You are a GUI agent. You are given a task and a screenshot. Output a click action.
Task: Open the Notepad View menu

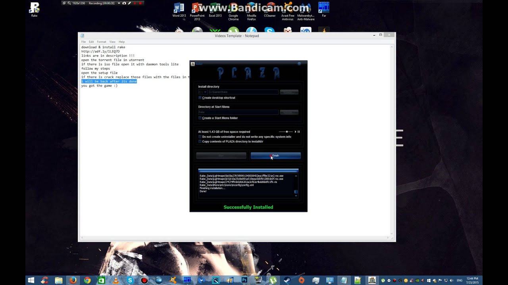(112, 42)
